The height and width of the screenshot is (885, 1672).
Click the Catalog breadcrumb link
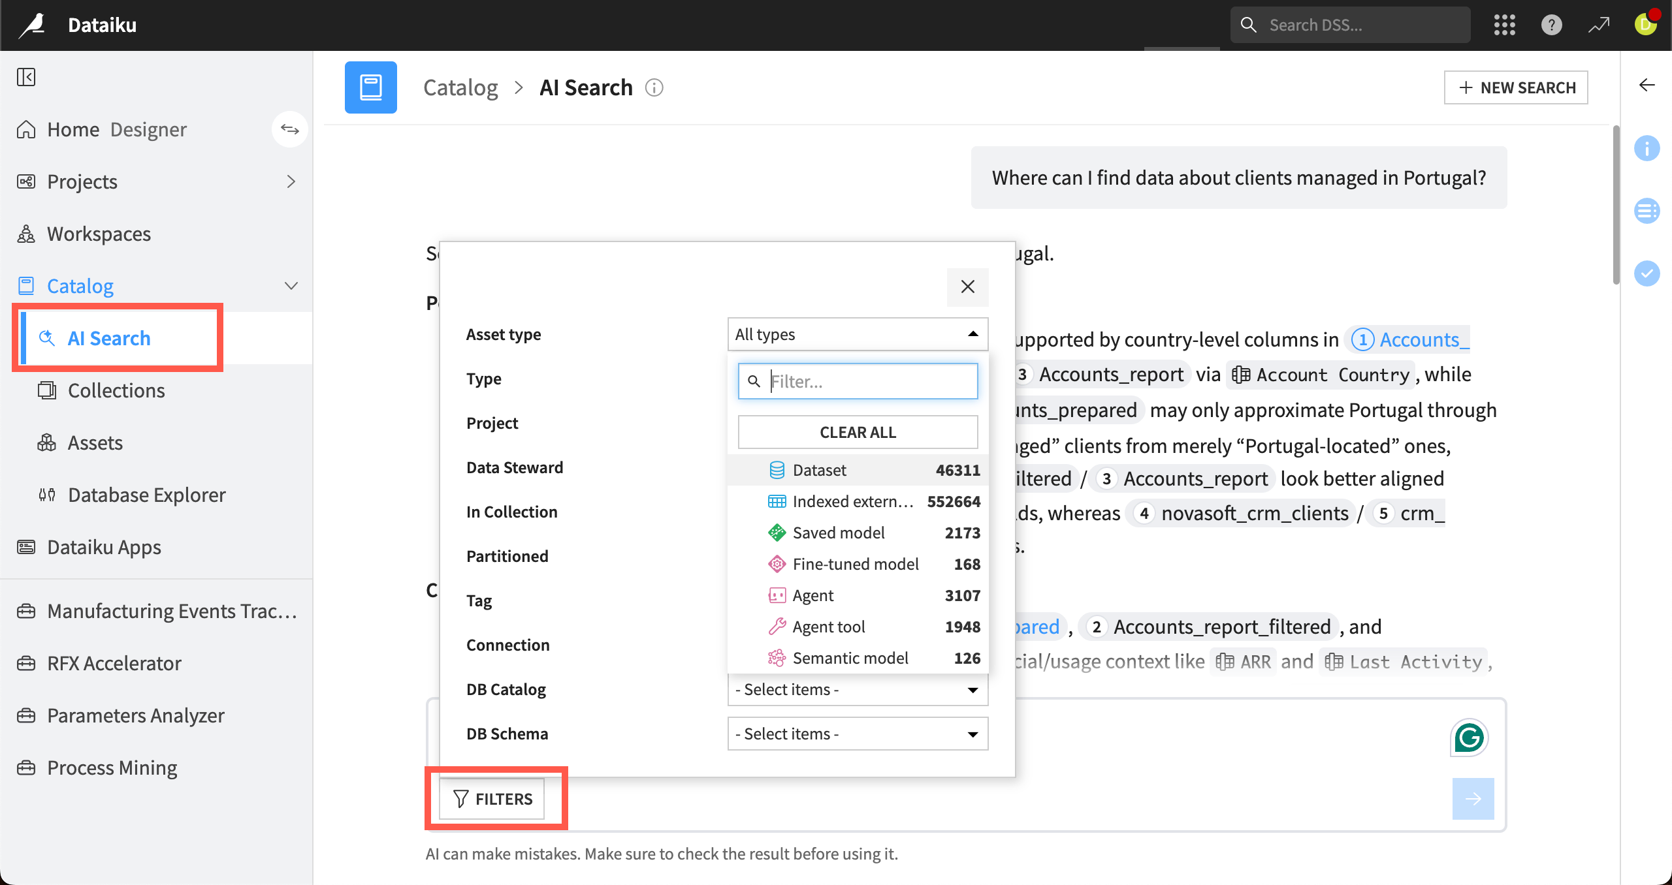460,87
